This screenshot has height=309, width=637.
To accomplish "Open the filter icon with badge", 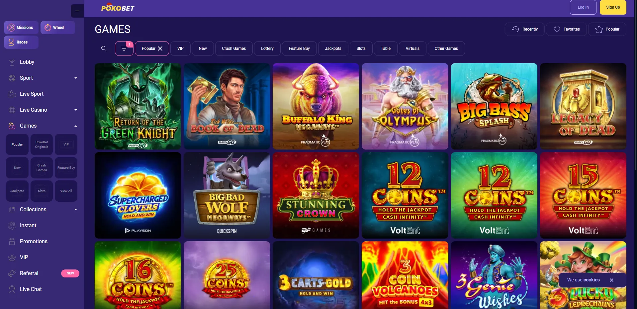I will pyautogui.click(x=124, y=49).
